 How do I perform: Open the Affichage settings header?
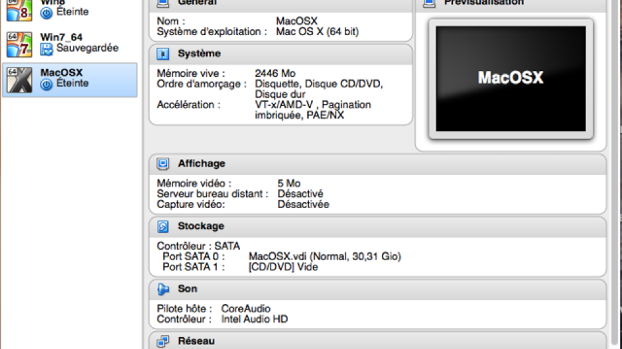[378, 164]
